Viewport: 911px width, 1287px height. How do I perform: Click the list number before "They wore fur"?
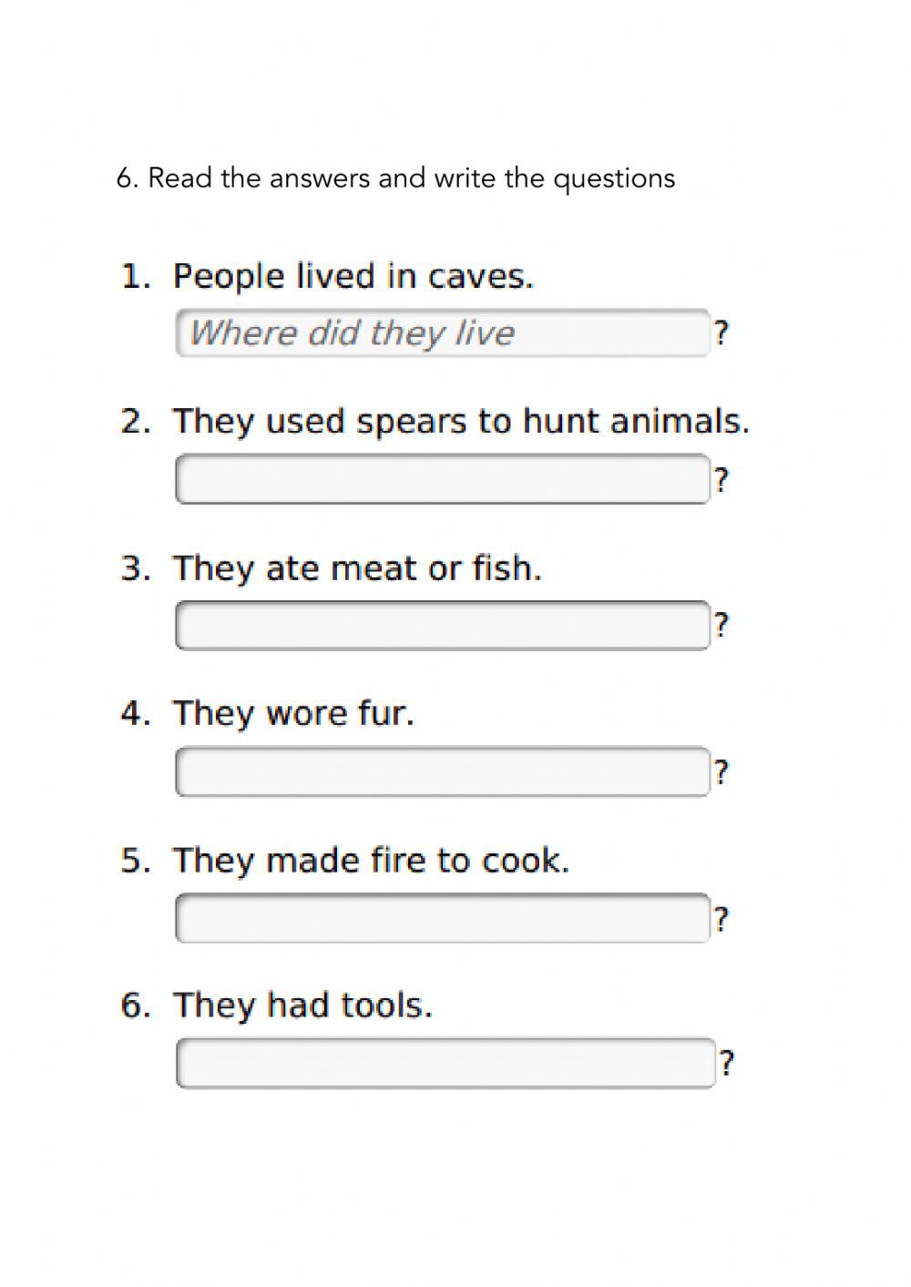pyautogui.click(x=135, y=713)
